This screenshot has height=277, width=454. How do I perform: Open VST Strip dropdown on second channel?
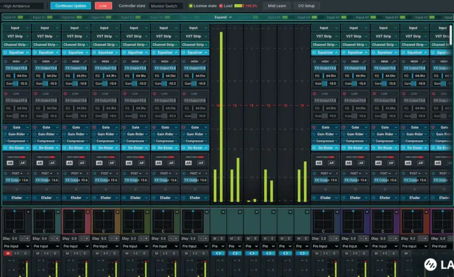[47, 36]
